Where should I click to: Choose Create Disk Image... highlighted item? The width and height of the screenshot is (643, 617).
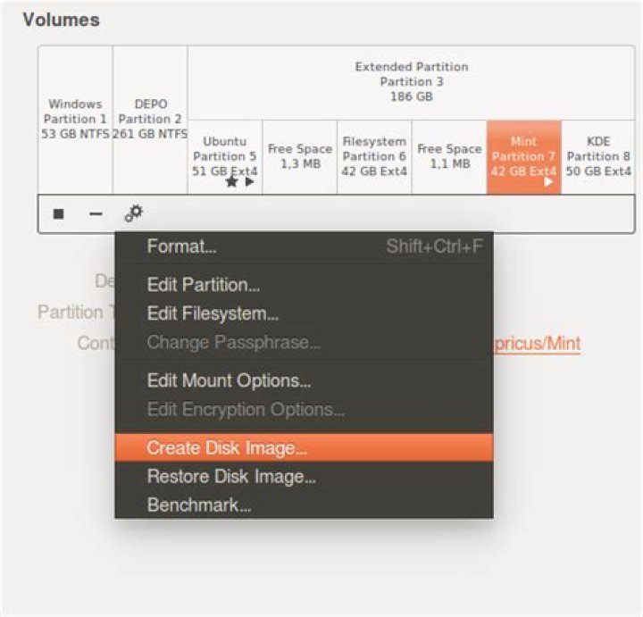tap(304, 447)
